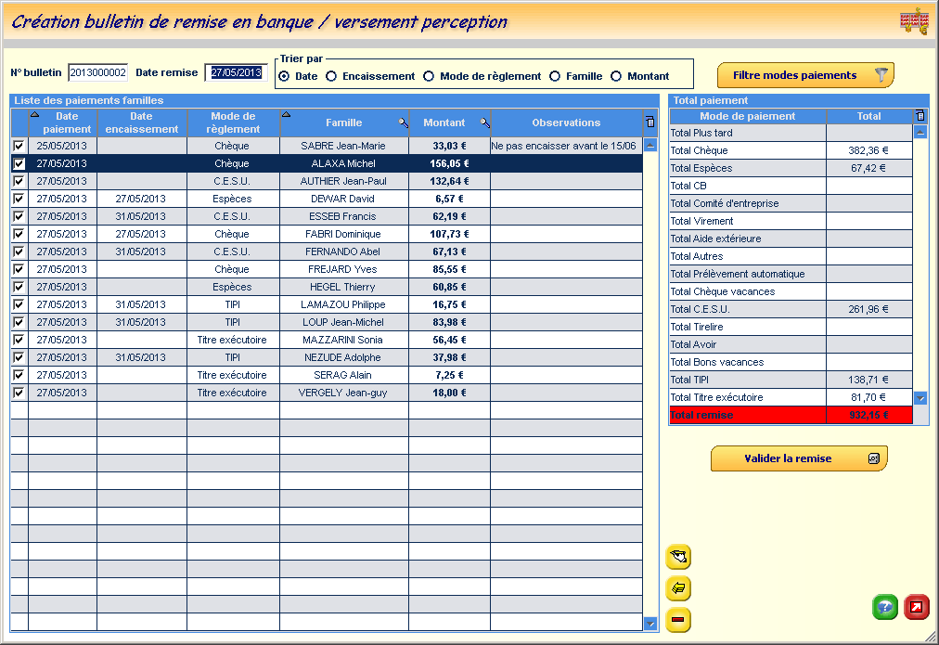Screen dimensions: 939x645
Task: Click the red minus remove icon
Action: 678,620
